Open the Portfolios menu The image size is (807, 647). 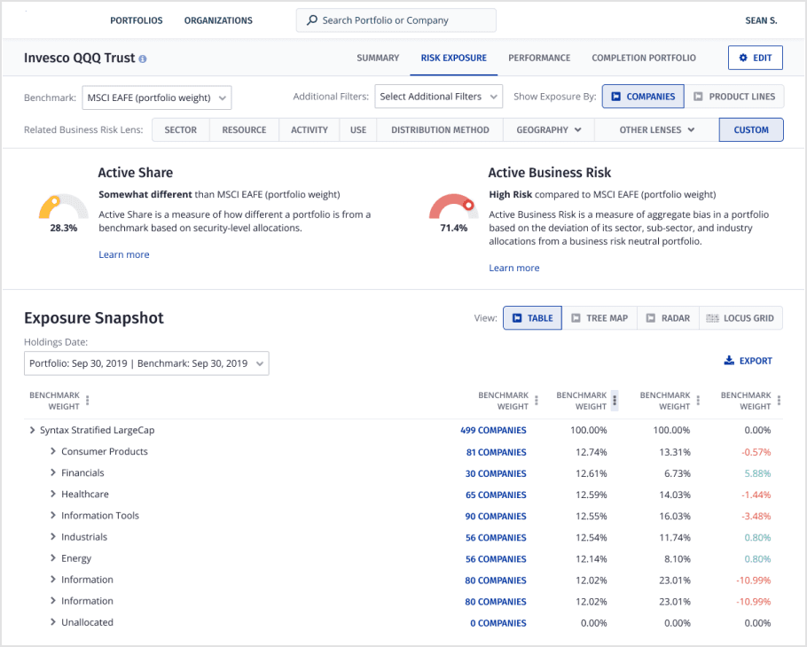pos(137,20)
